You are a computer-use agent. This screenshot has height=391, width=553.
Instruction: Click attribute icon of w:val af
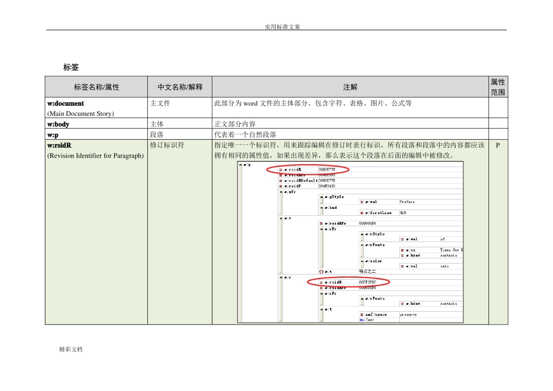pos(402,239)
